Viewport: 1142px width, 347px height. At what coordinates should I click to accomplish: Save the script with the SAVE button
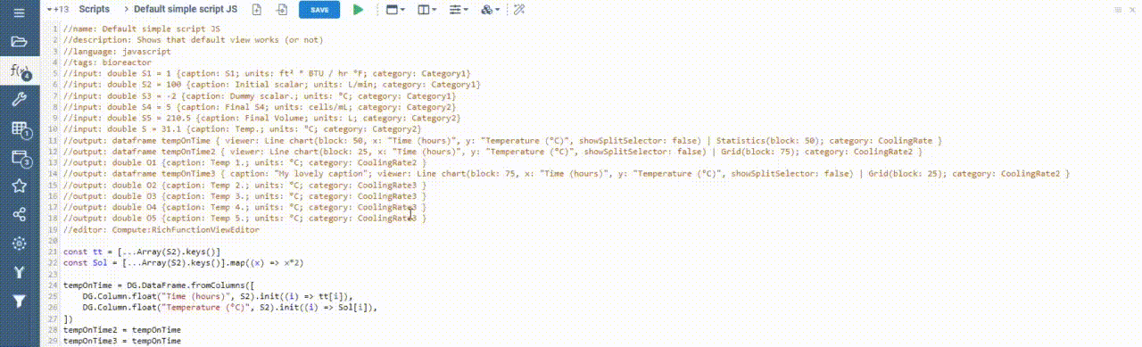click(319, 9)
